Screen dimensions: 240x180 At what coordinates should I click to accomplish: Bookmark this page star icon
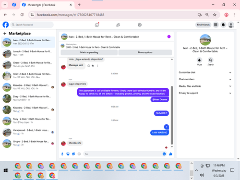pyautogui.click(x=215, y=15)
